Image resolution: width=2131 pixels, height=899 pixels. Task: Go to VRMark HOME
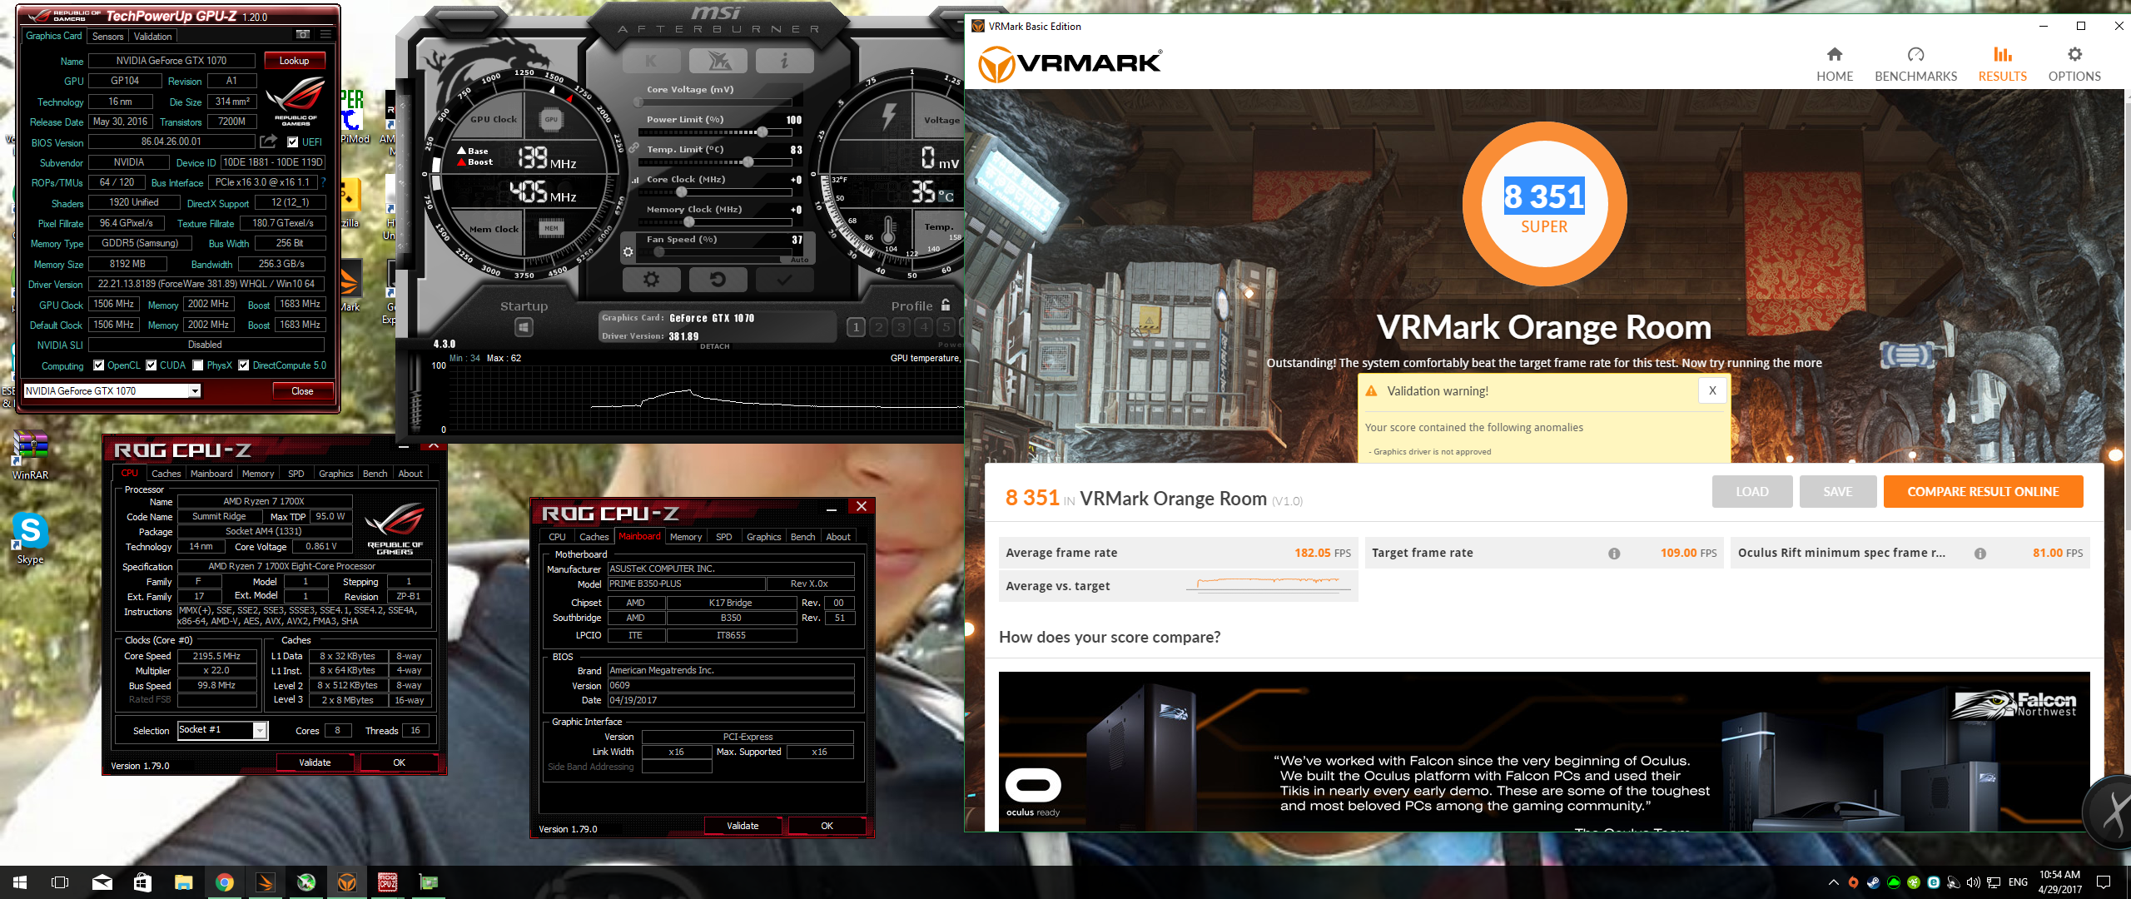pyautogui.click(x=1835, y=65)
